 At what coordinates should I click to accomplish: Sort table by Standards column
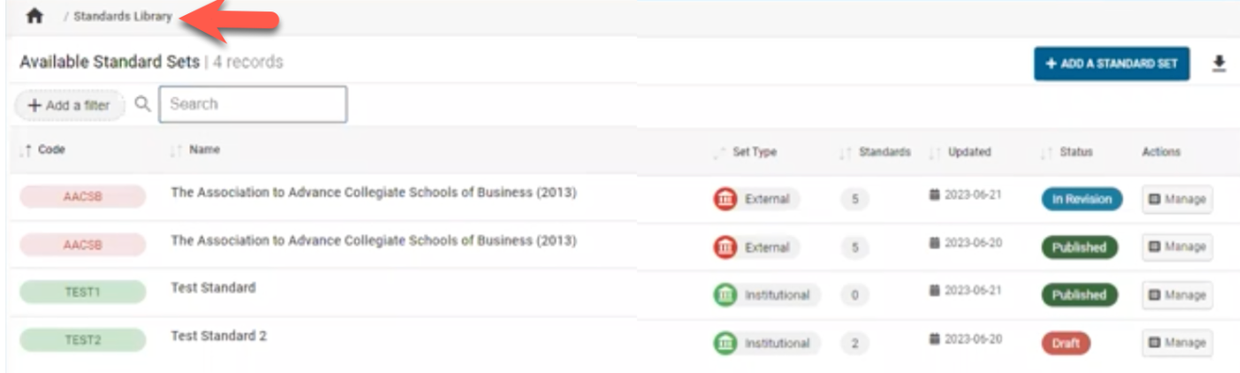pyautogui.click(x=884, y=152)
